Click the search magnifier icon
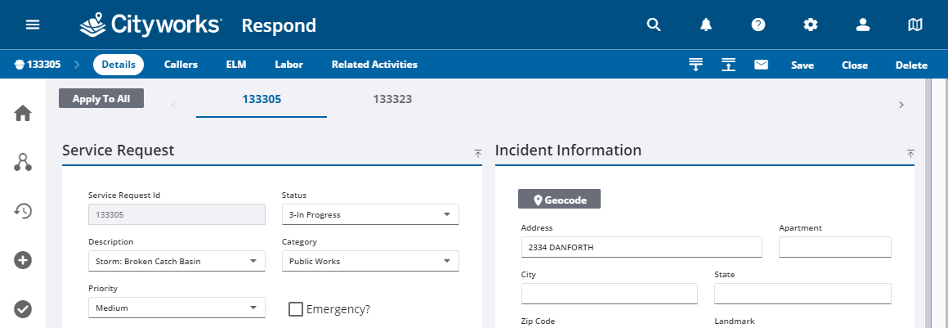 point(653,25)
